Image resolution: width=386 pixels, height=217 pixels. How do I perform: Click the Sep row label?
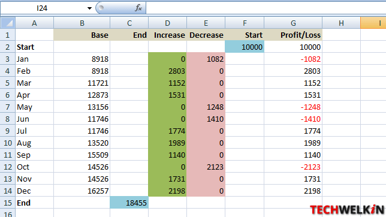tap(23, 155)
